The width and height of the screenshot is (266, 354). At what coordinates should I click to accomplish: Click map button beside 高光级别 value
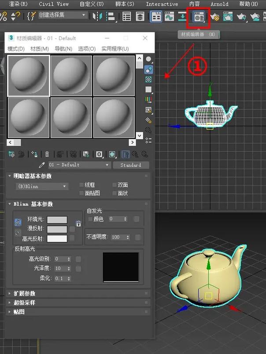[x=78, y=259]
